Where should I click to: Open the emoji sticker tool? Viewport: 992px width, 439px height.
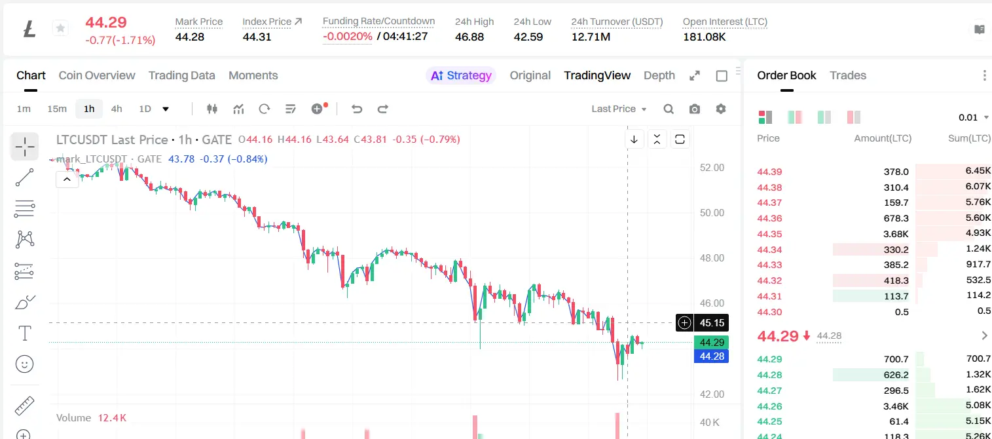click(x=24, y=364)
